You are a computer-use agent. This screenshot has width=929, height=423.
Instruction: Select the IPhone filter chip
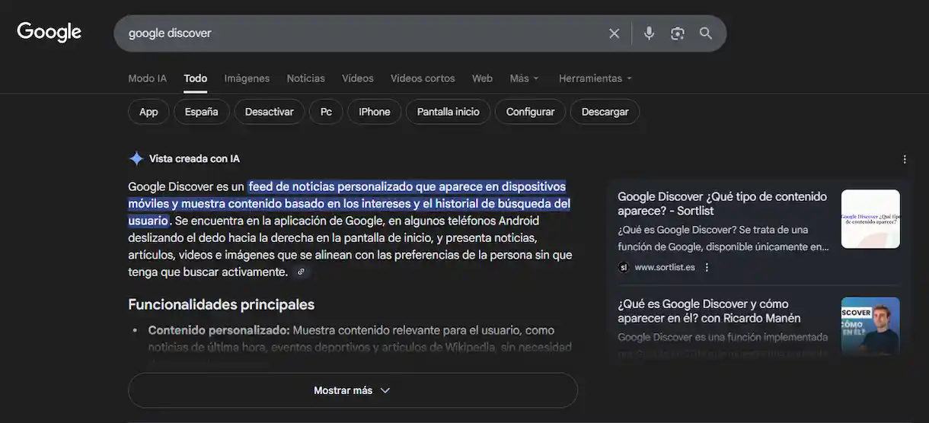coord(375,112)
